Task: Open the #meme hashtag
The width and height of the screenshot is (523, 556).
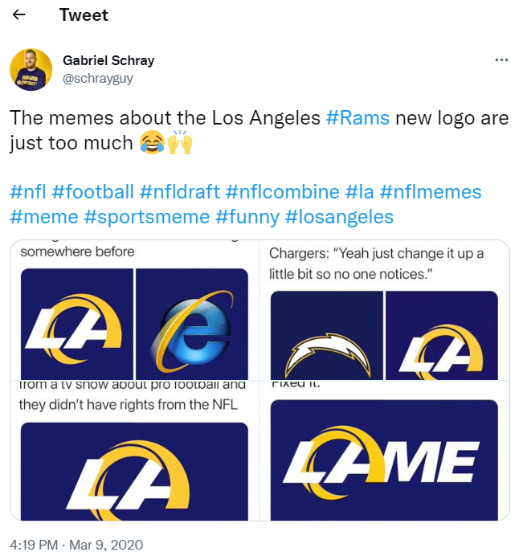Action: (44, 217)
